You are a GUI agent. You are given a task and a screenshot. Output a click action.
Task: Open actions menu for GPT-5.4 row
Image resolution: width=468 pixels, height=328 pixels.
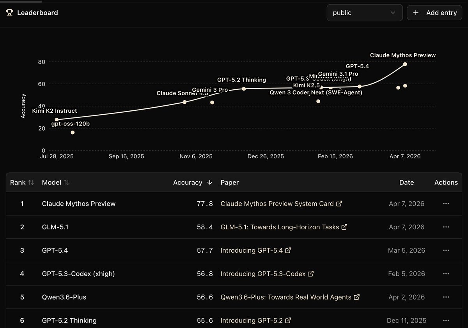(x=446, y=250)
